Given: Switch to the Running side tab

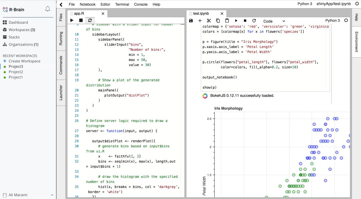Looking at the screenshot, I should pyautogui.click(x=61, y=38).
